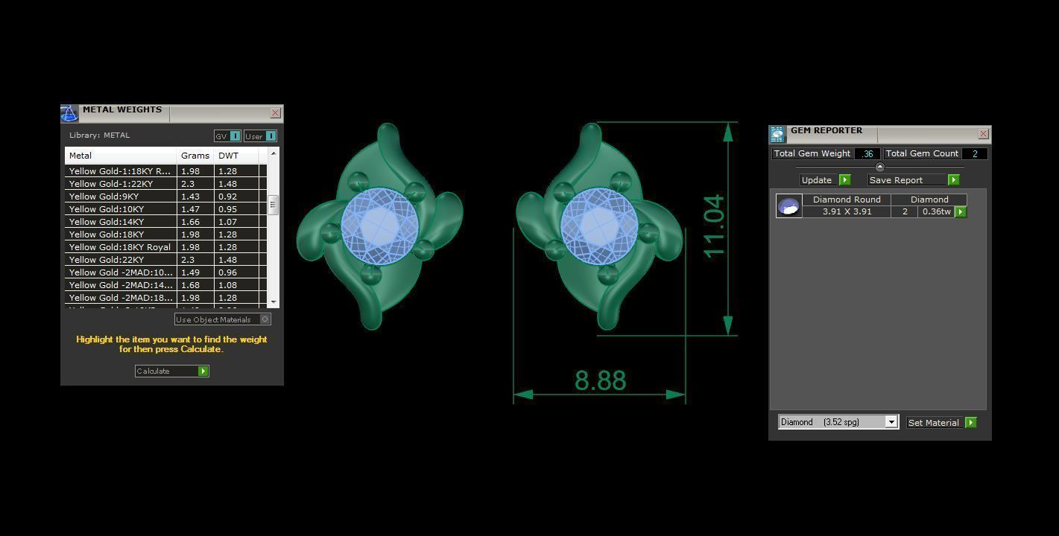Screen dimensions: 1059x536
Task: Click the Diamond Round cell in gem table
Action: click(847, 200)
